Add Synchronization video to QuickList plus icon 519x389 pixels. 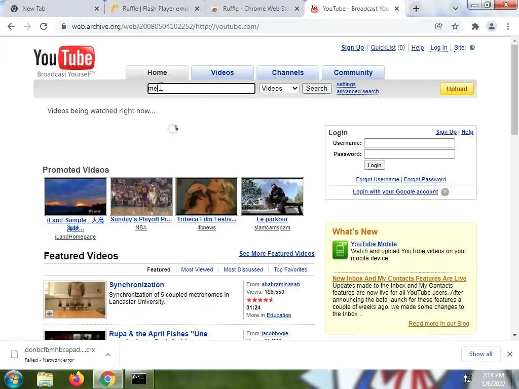pos(49,314)
